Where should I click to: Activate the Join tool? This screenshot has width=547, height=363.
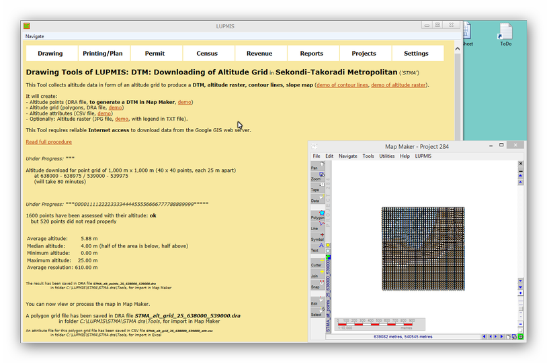pyautogui.click(x=317, y=274)
